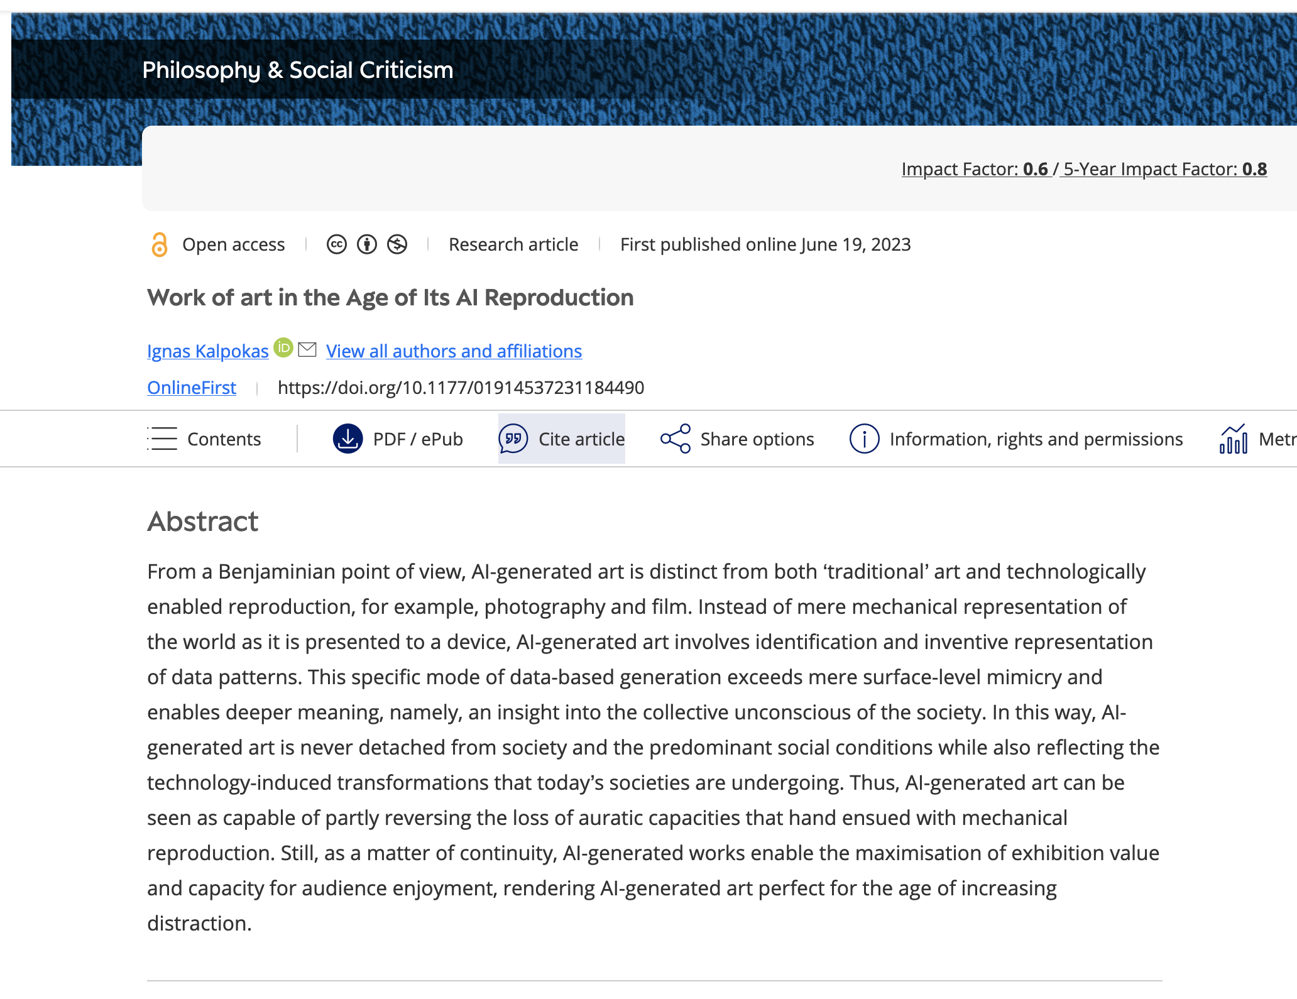
Task: Select Information, rights and permissions item
Action: [1036, 439]
